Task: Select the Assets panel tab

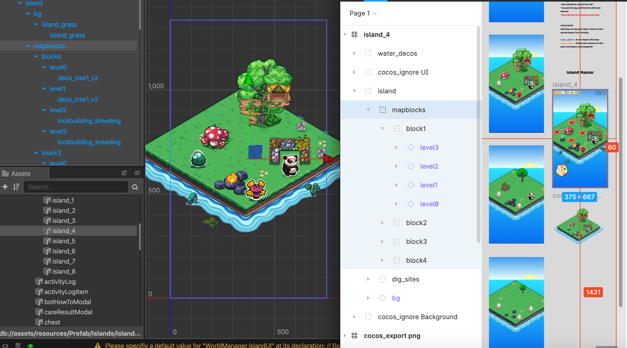Action: coord(21,173)
